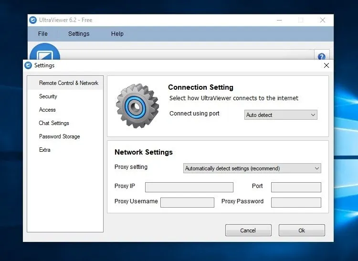Open the File menu
Image resolution: width=358 pixels, height=261 pixels.
click(43, 34)
